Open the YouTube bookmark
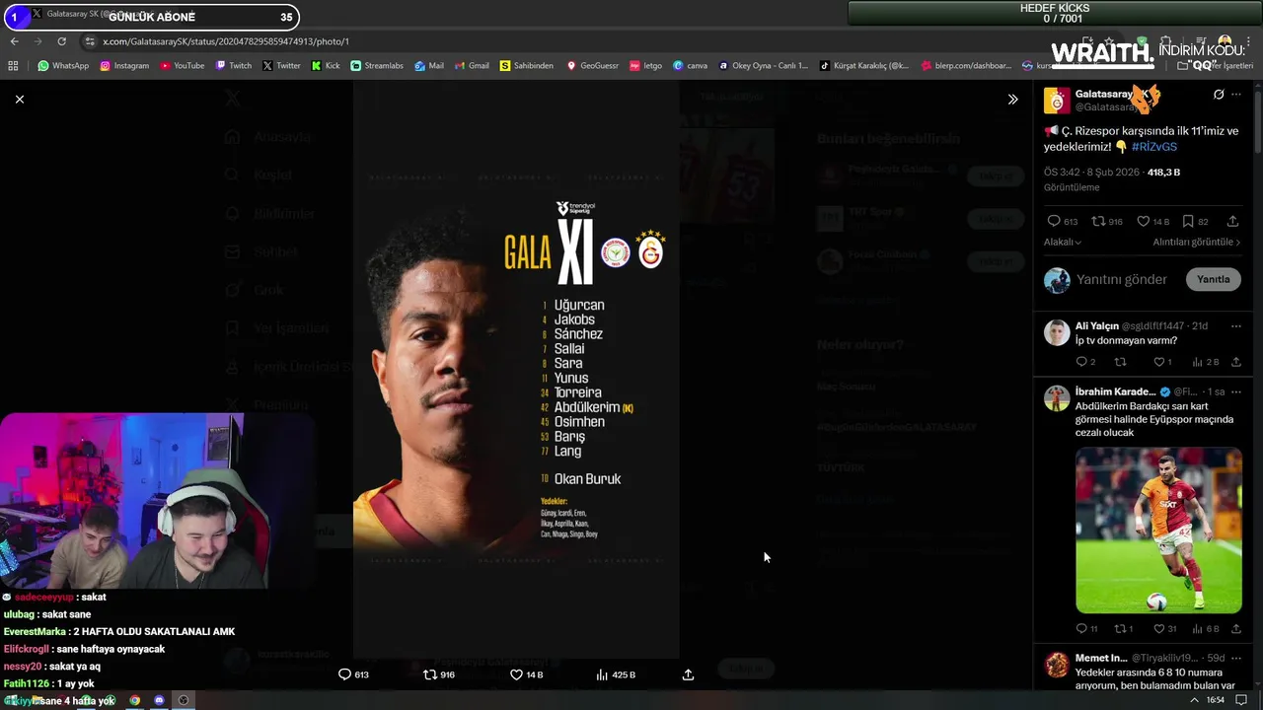Screen dimensions: 1263x710 pyautogui.click(x=182, y=66)
